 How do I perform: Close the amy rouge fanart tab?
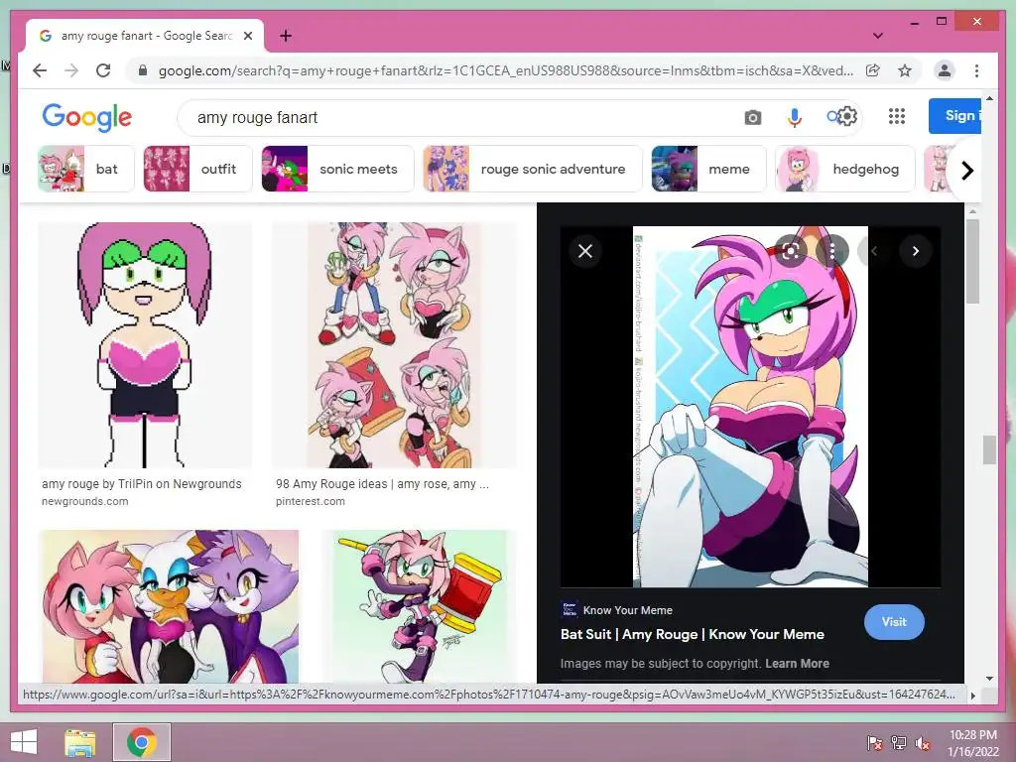point(247,36)
